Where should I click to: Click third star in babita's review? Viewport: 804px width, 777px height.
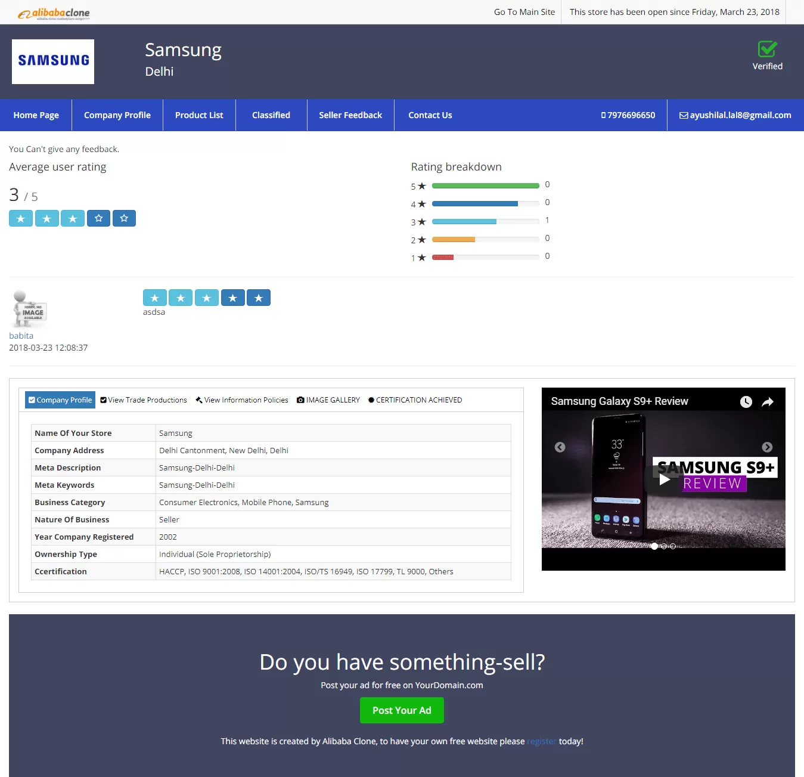point(207,298)
